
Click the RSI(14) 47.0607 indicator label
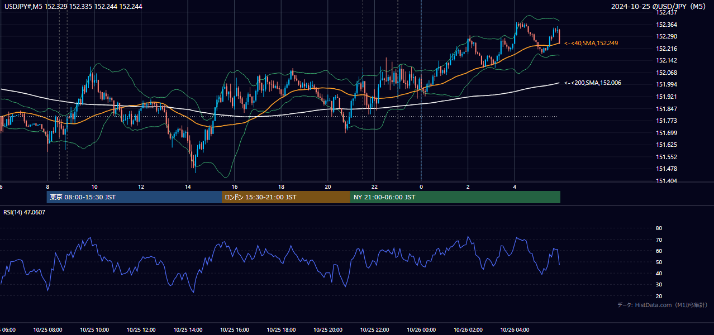click(x=25, y=212)
